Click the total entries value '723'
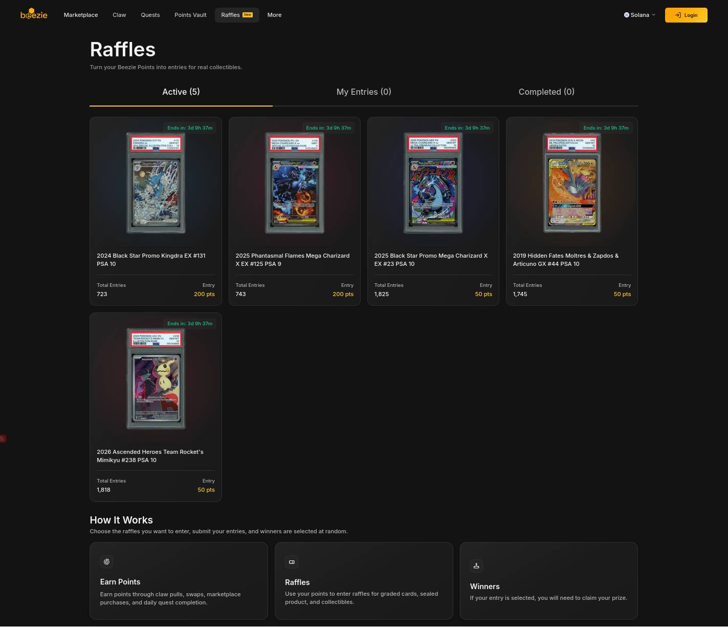Image resolution: width=728 pixels, height=627 pixels. 102,294
